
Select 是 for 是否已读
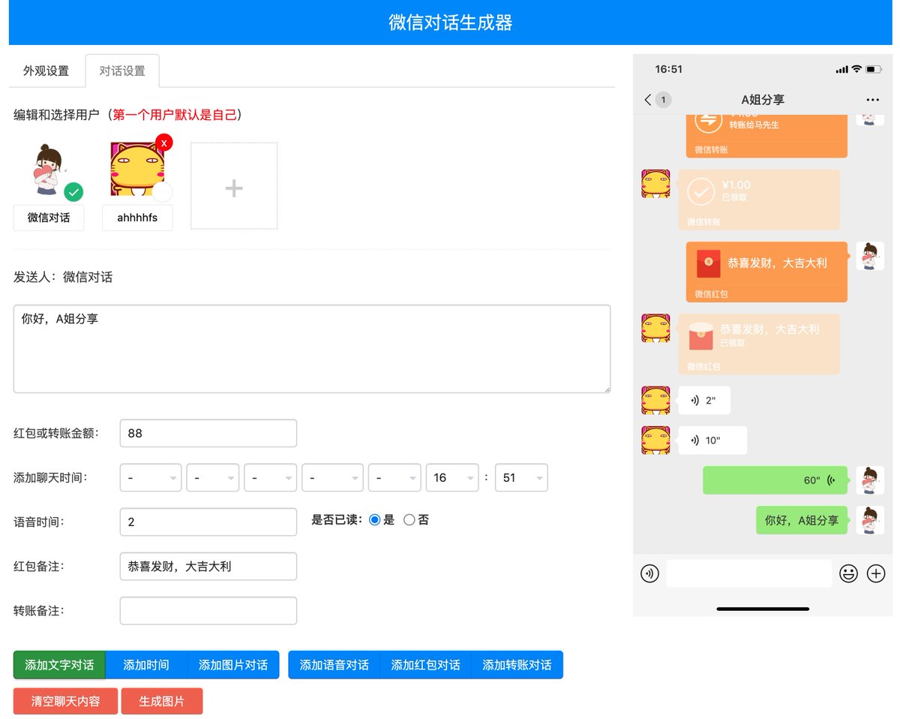coord(375,519)
